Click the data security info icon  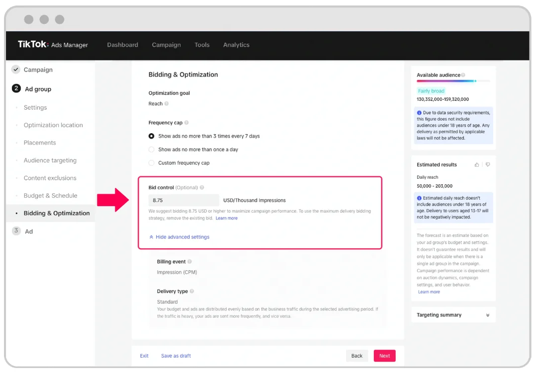[419, 113]
